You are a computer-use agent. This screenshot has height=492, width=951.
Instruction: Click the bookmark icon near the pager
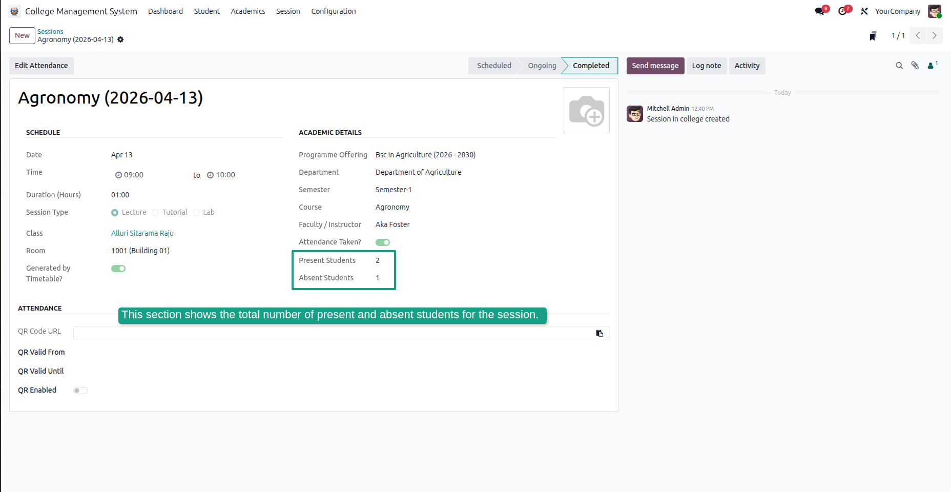pyautogui.click(x=873, y=36)
